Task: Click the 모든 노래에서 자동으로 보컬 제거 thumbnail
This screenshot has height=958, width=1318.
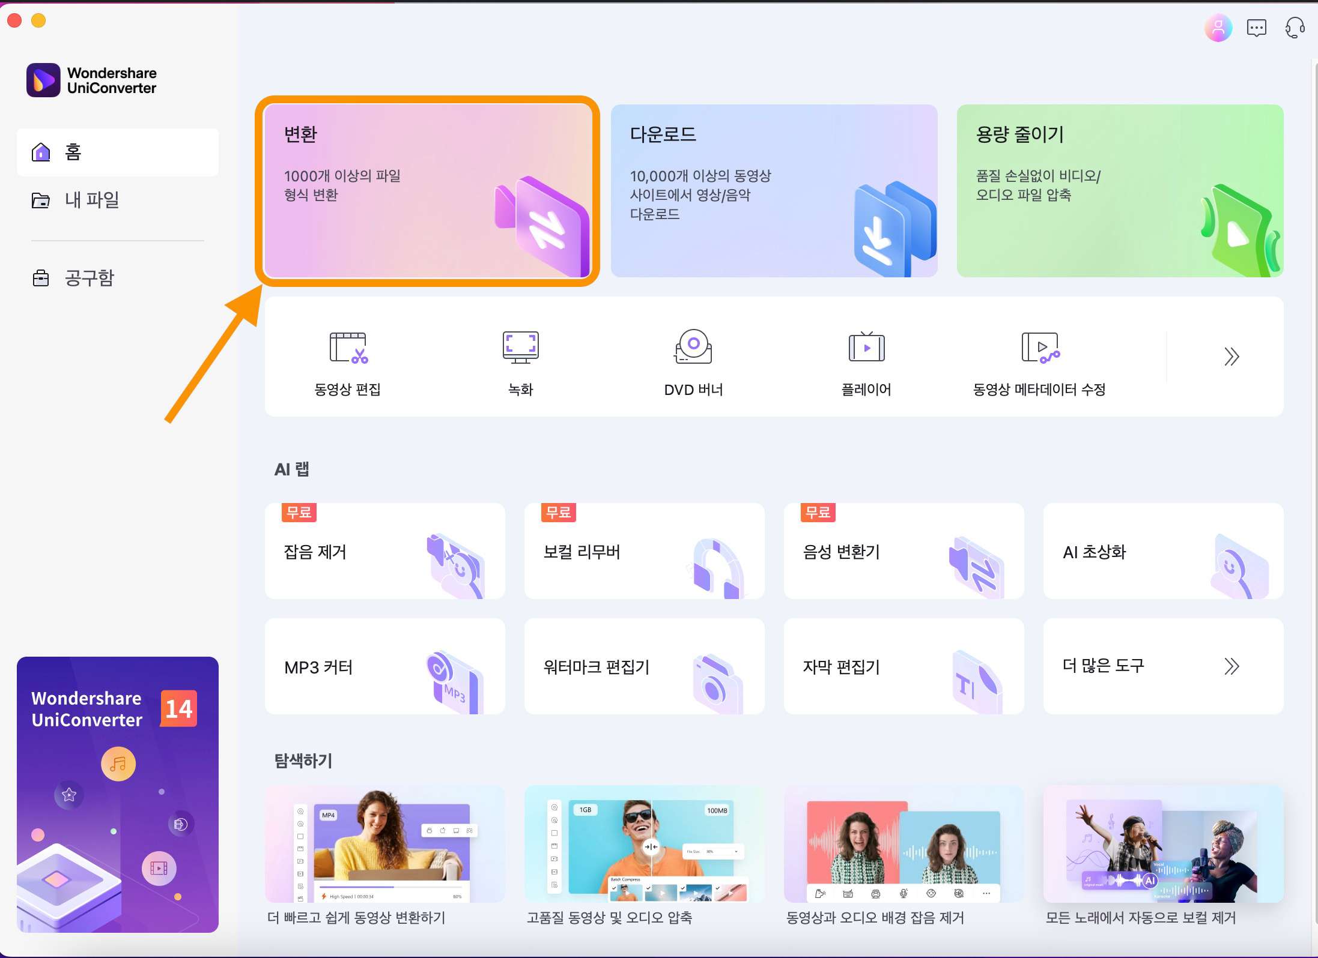Action: pos(1163,844)
